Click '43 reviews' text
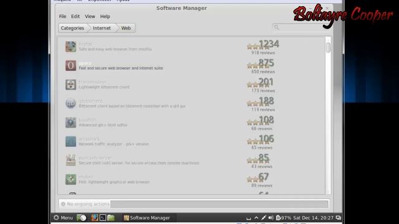This screenshot has width=399, height=224. click(x=262, y=167)
